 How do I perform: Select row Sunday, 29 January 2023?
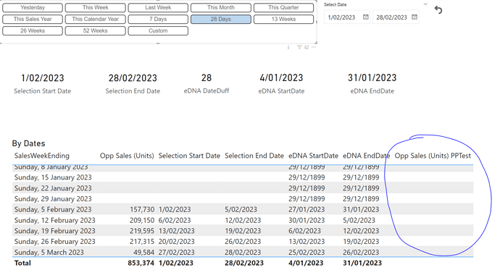click(x=243, y=198)
